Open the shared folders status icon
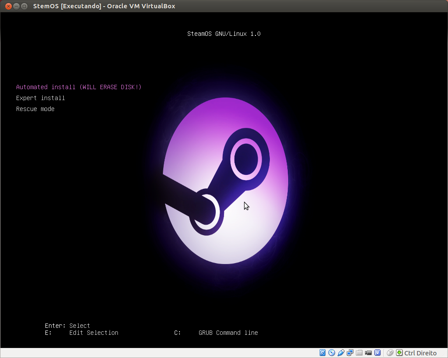 click(x=359, y=353)
